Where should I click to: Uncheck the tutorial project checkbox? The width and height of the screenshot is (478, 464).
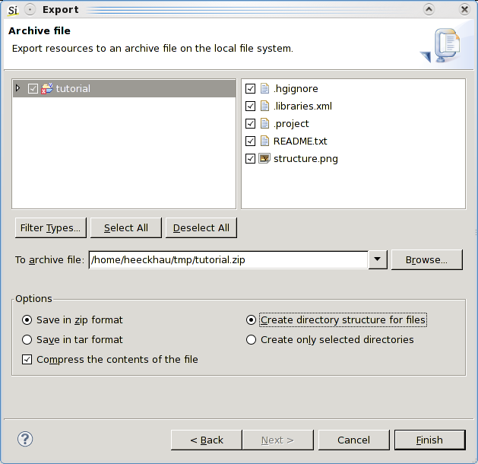click(33, 89)
